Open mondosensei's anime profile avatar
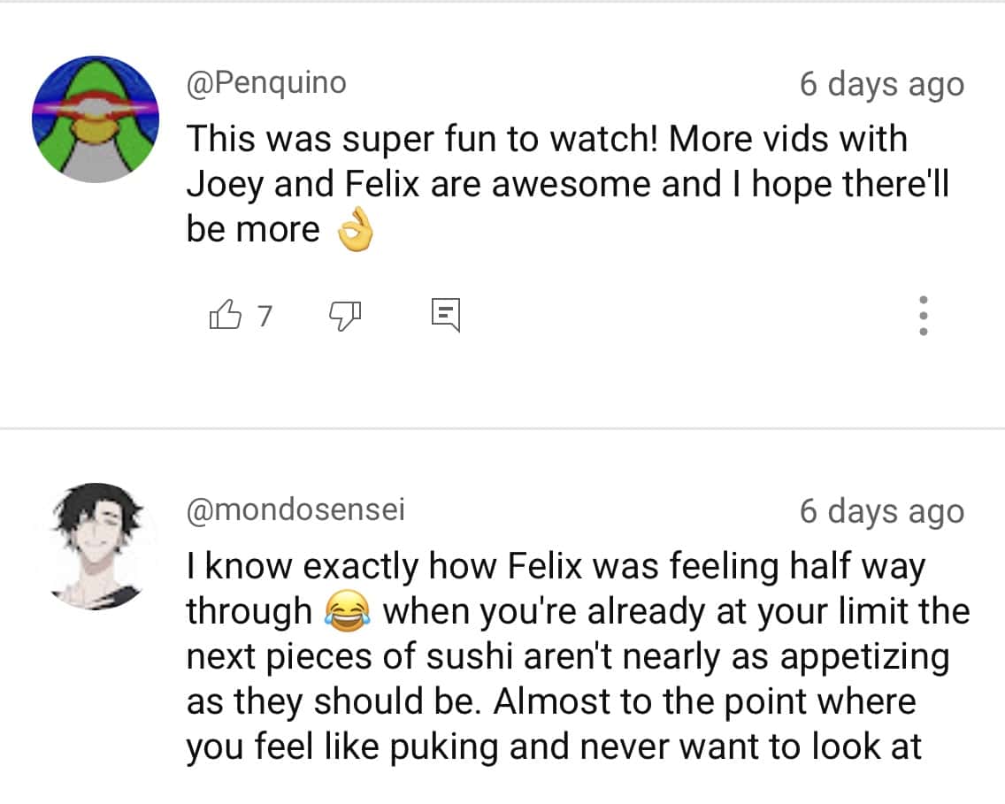 pyautogui.click(x=95, y=545)
